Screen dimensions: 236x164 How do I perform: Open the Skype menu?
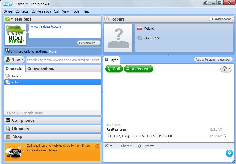[8, 11]
